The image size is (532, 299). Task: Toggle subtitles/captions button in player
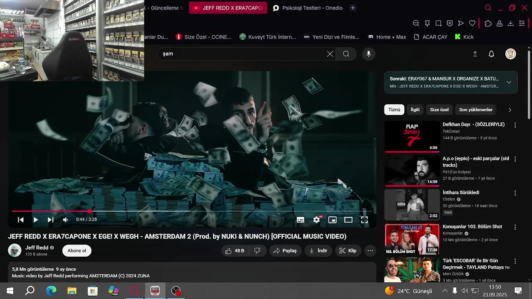[300, 220]
